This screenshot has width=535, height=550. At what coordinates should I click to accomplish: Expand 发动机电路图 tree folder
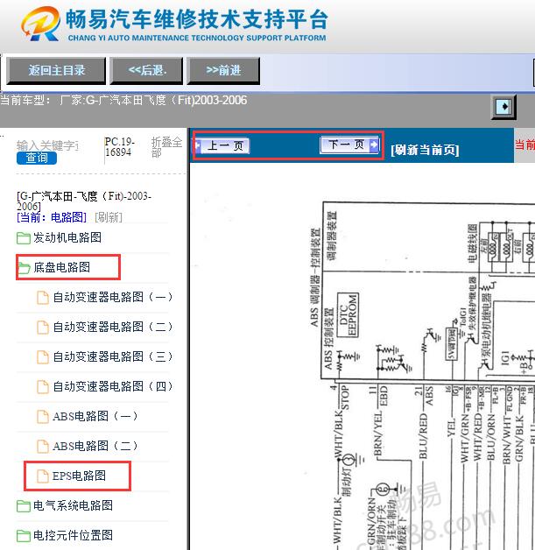(67, 238)
